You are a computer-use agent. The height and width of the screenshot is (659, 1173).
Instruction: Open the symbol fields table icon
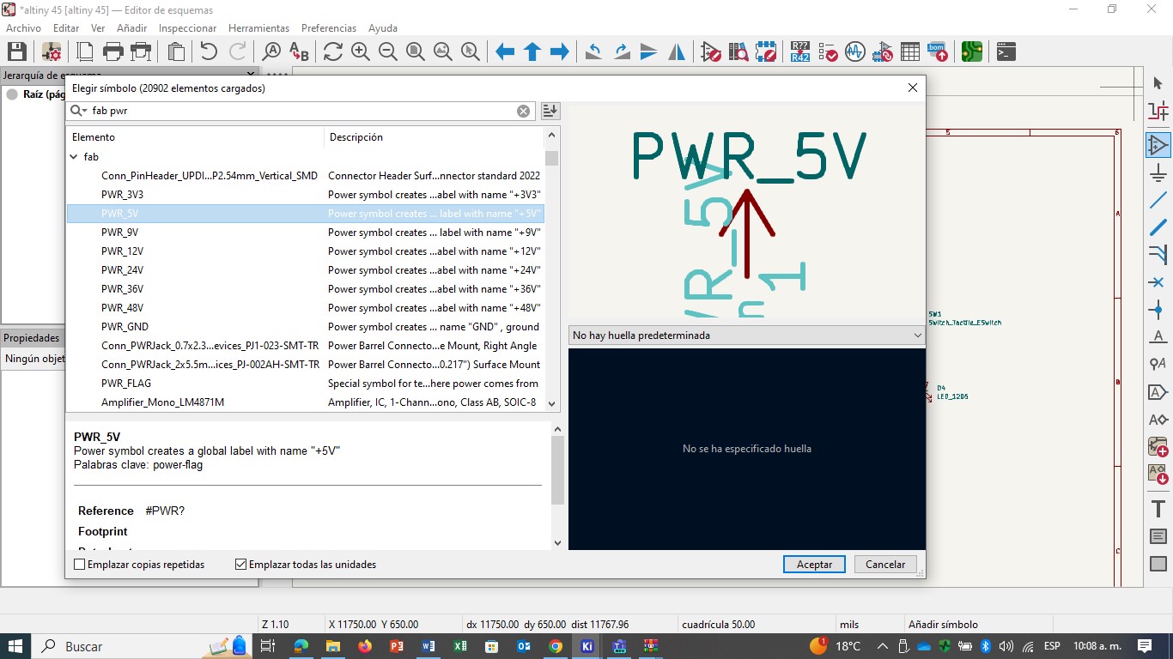click(910, 51)
